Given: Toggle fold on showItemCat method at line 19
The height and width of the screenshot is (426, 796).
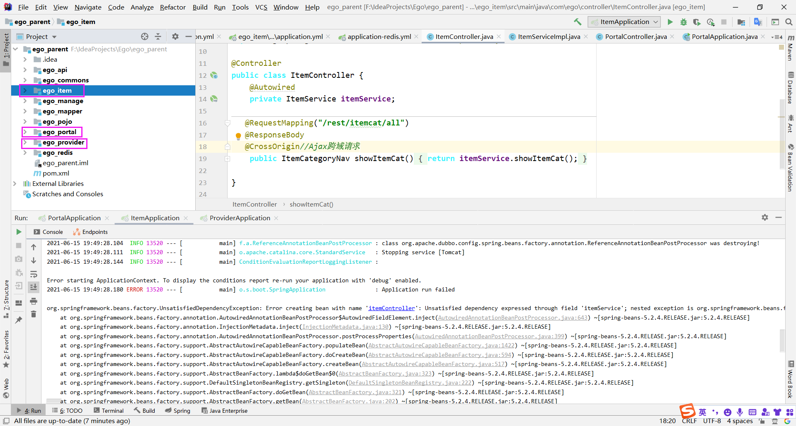Looking at the screenshot, I should pos(228,159).
